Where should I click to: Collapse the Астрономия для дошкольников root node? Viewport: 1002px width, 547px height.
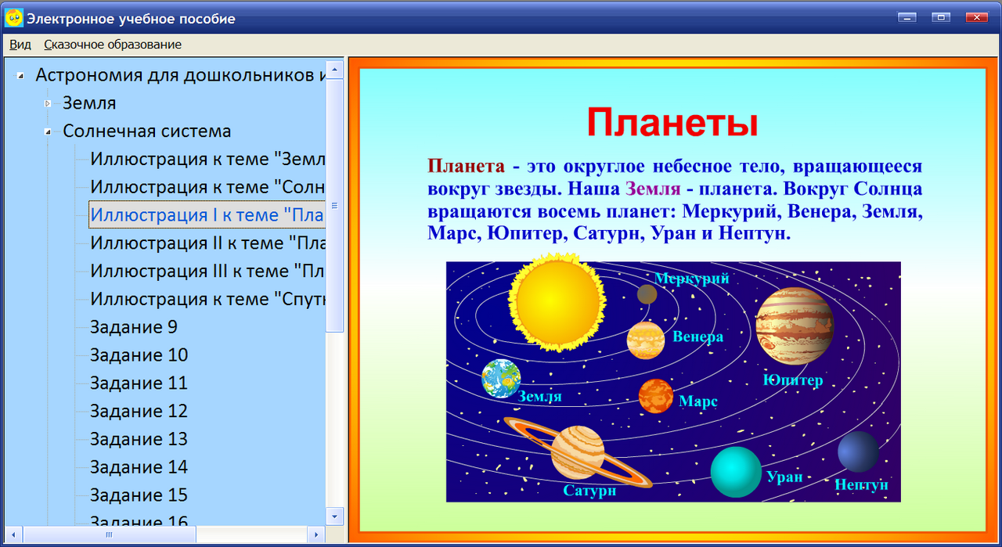pyautogui.click(x=22, y=74)
